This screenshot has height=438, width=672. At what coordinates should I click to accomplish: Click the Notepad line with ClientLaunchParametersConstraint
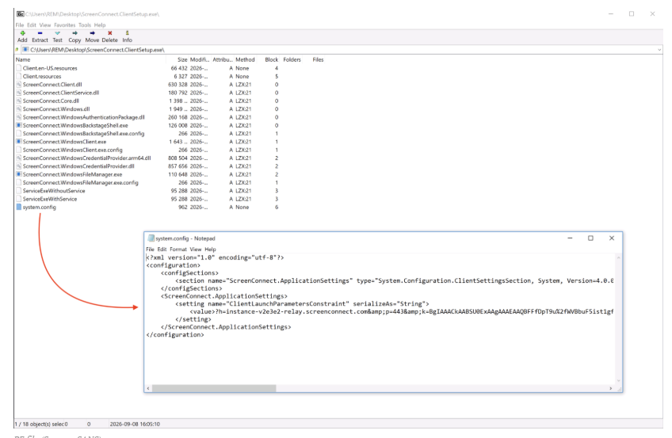(302, 304)
